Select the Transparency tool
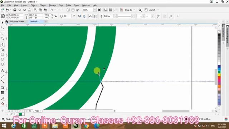 [x=3, y=92]
